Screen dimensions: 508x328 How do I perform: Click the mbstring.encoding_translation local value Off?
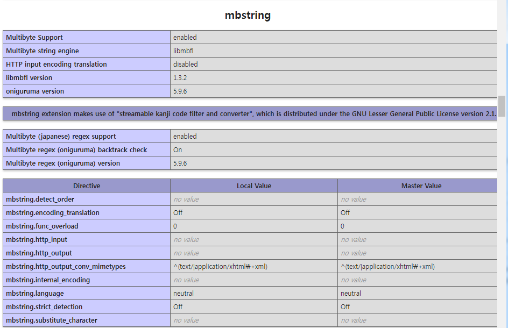[x=178, y=213]
